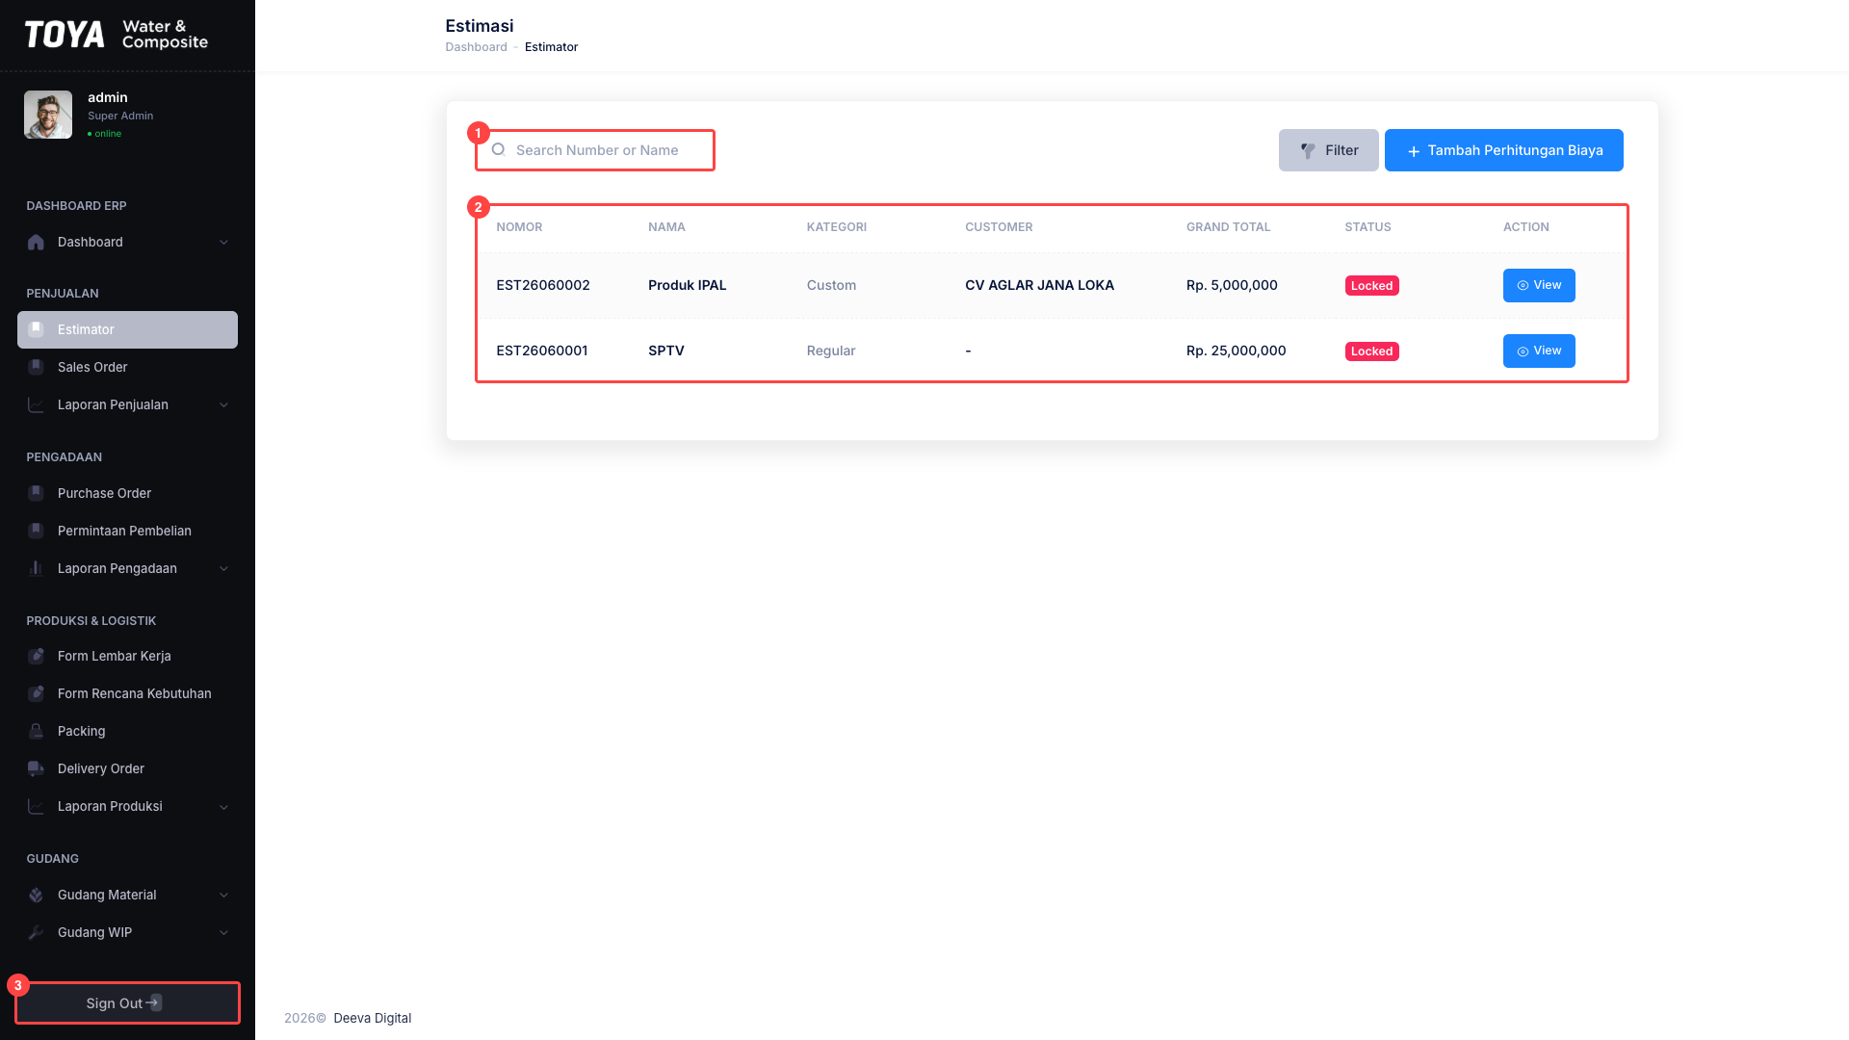Click the Gudang WIP wrench icon
Screen dimensions: 1849x1040
click(x=36, y=932)
